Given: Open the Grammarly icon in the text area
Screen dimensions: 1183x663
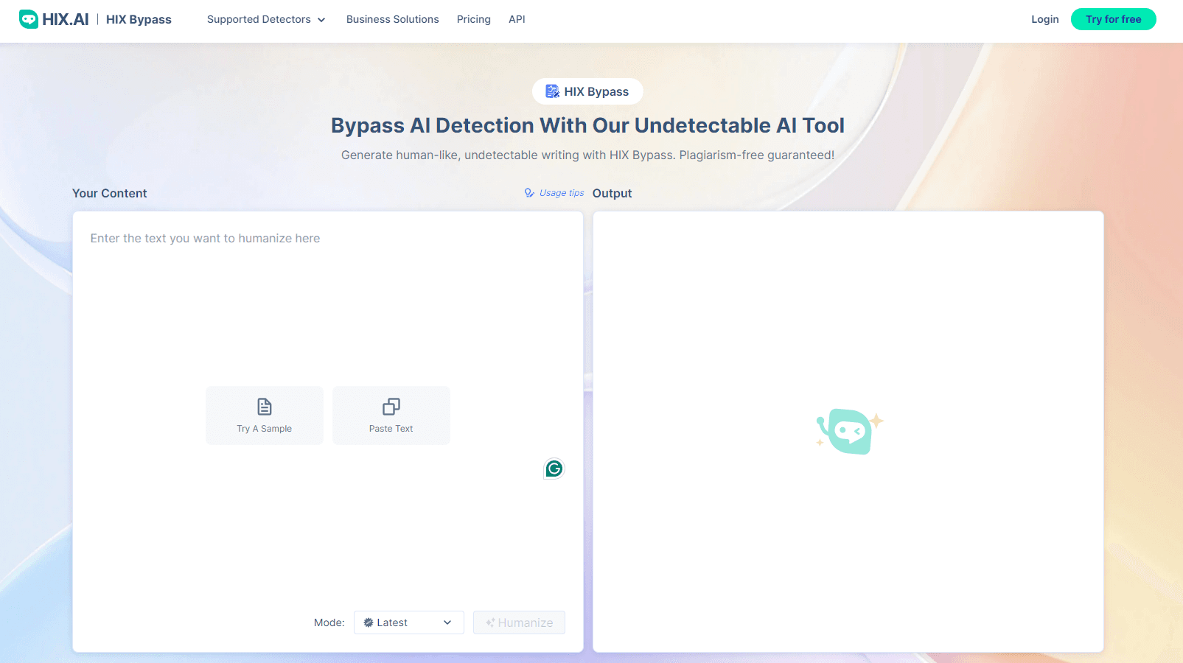Looking at the screenshot, I should pyautogui.click(x=554, y=469).
